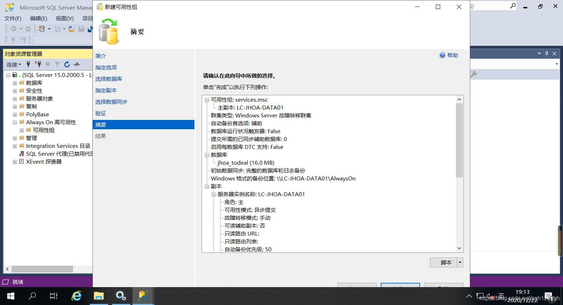The height and width of the screenshot is (305, 563).
Task: Open the Activity Monitor pulse icon
Action: point(77,64)
